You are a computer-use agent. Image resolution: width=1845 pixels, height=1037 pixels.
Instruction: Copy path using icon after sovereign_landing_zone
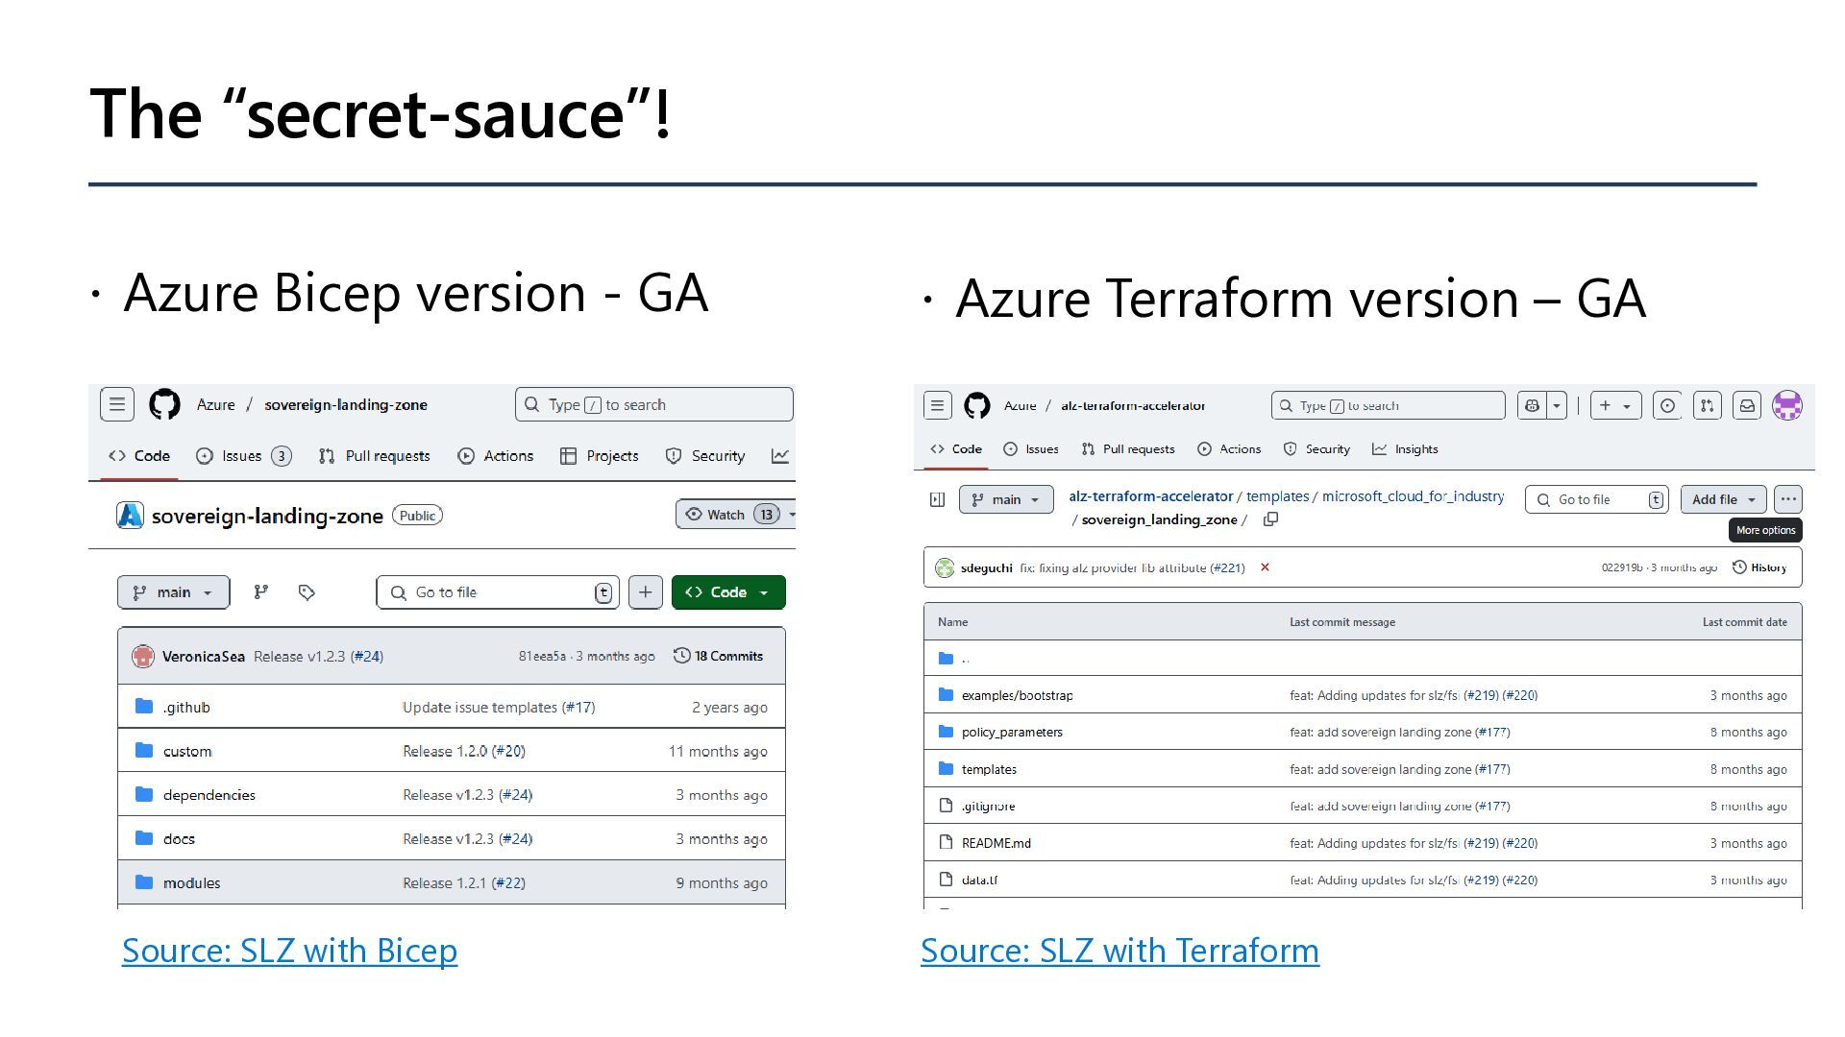[1270, 519]
